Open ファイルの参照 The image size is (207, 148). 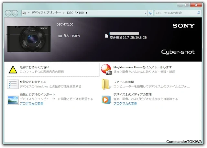tap(124, 82)
